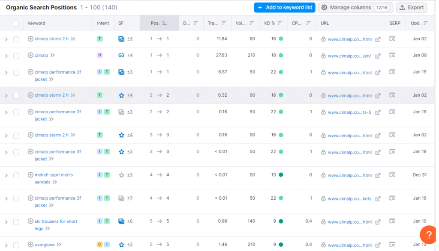
Task: Open the SERP preview for cimalp storm 2 h
Action: 391,38
